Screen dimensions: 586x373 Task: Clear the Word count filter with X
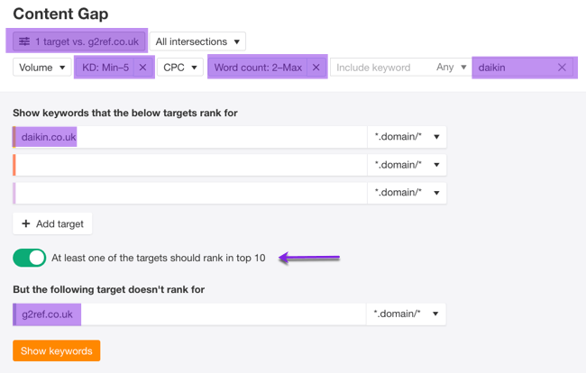[316, 68]
